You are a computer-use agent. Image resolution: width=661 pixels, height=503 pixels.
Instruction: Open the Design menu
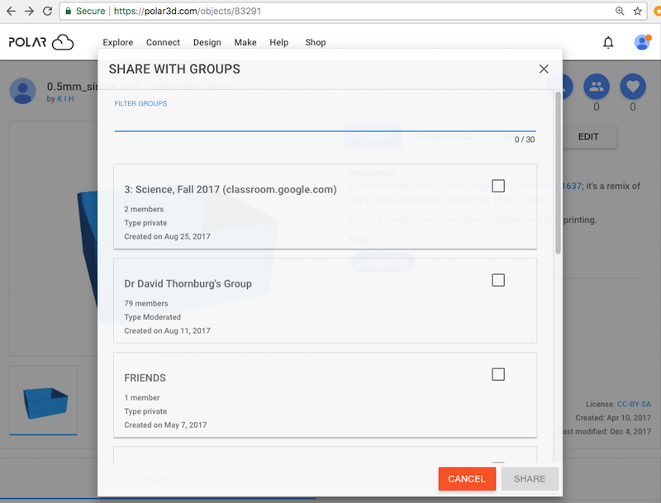click(207, 43)
